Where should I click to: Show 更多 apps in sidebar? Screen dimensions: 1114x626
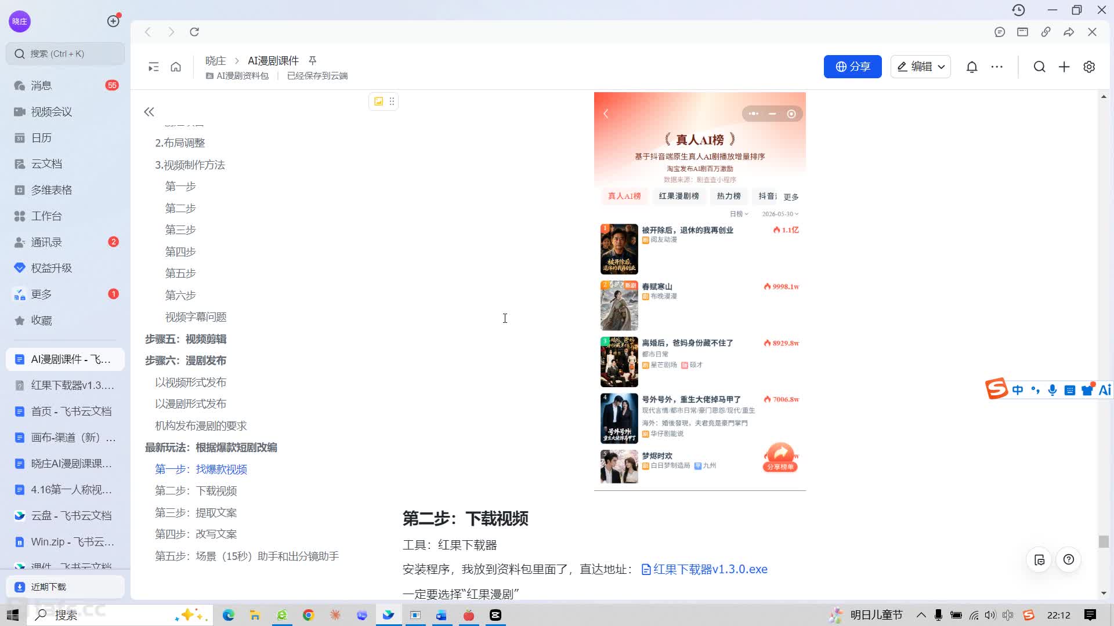[x=65, y=294]
